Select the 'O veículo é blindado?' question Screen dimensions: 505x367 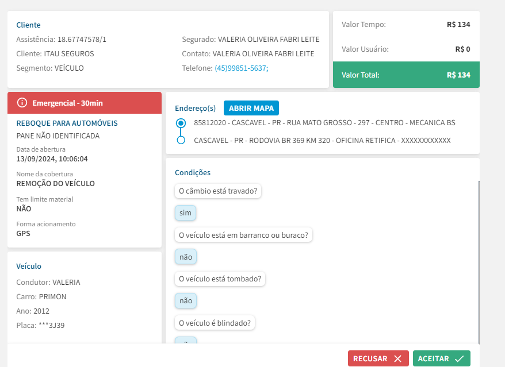tap(215, 323)
